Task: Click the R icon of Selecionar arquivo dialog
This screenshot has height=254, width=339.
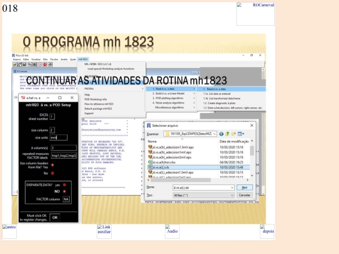Action: [149, 125]
